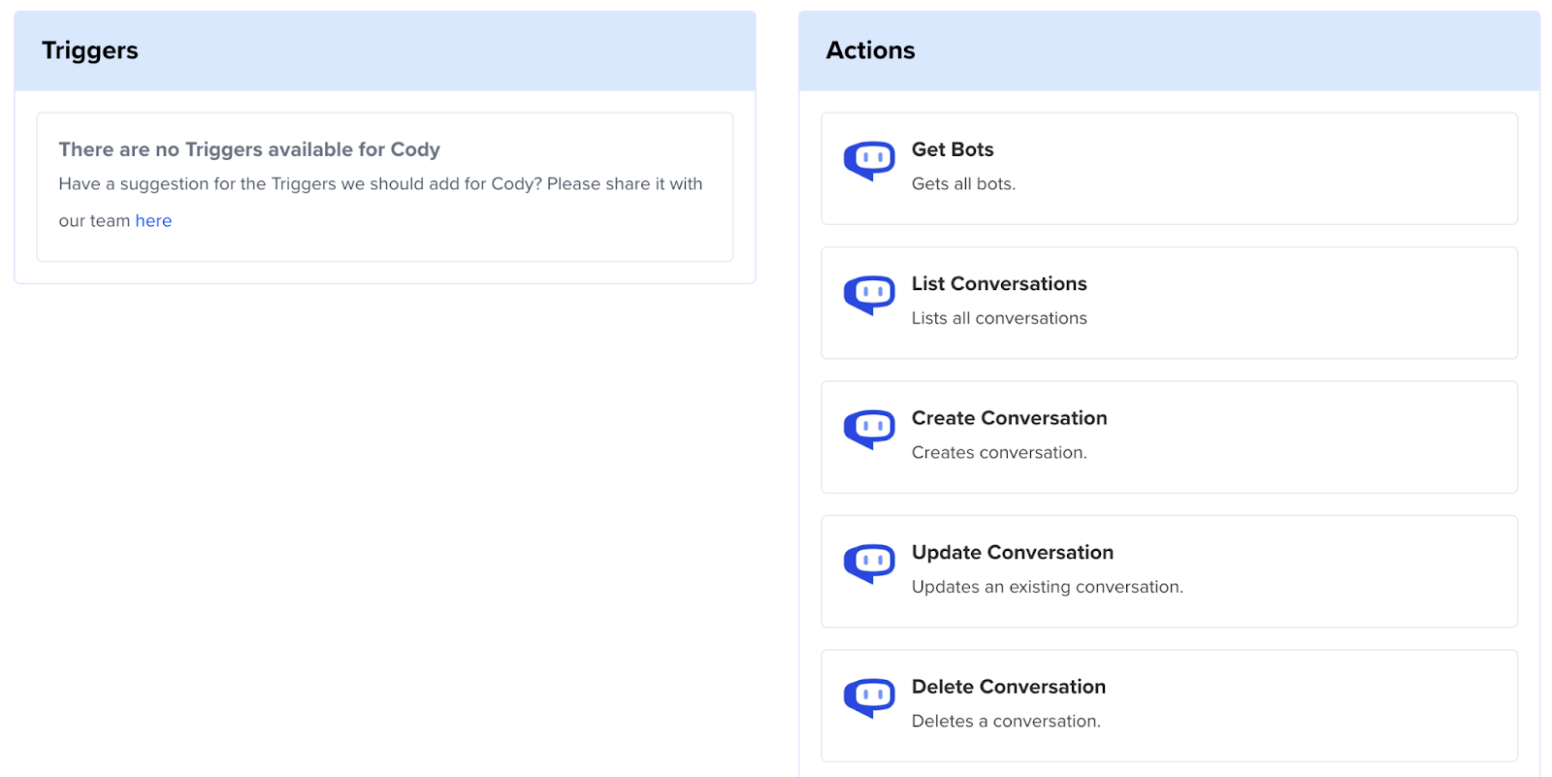The image size is (1552, 777).
Task: Click "There are no Triggers available for Cody"
Action: click(x=249, y=149)
